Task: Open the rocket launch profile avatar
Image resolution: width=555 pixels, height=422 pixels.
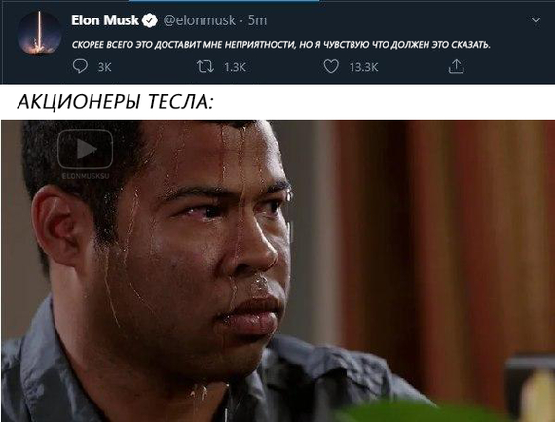Action: click(39, 32)
